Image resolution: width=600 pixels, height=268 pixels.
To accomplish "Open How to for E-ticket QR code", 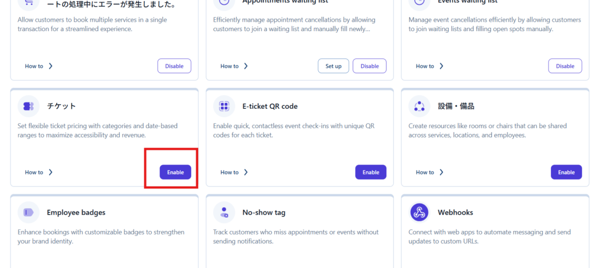I will 234,173.
